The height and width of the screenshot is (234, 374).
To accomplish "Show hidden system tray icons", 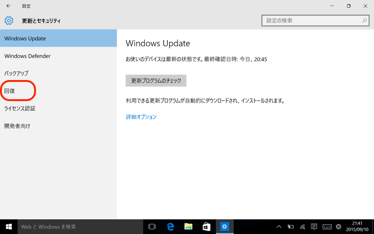I will pos(279,227).
